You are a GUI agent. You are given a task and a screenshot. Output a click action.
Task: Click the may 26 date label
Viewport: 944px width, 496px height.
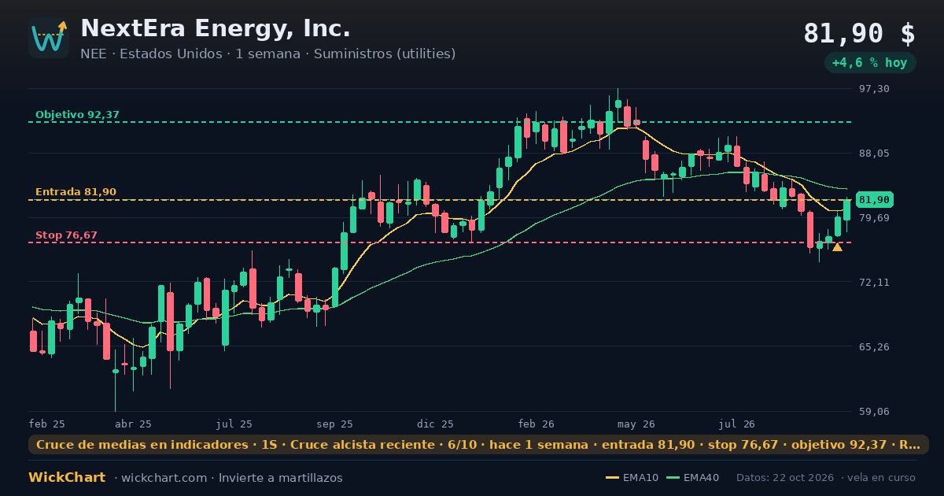click(x=636, y=424)
